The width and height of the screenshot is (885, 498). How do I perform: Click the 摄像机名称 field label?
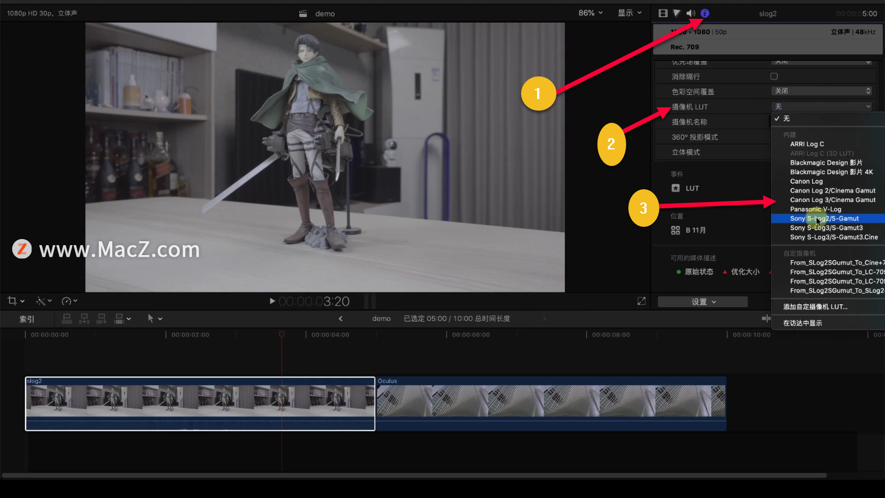[x=689, y=122]
